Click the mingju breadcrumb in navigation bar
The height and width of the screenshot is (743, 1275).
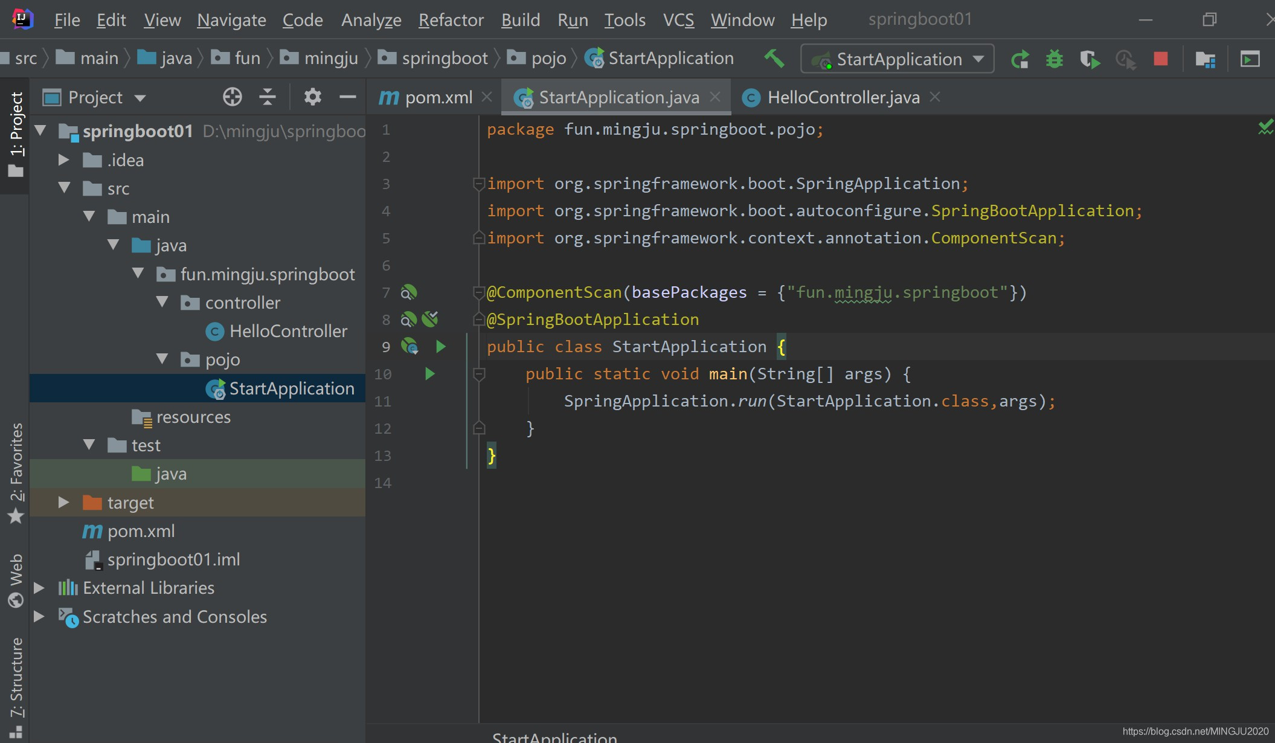tap(320, 58)
